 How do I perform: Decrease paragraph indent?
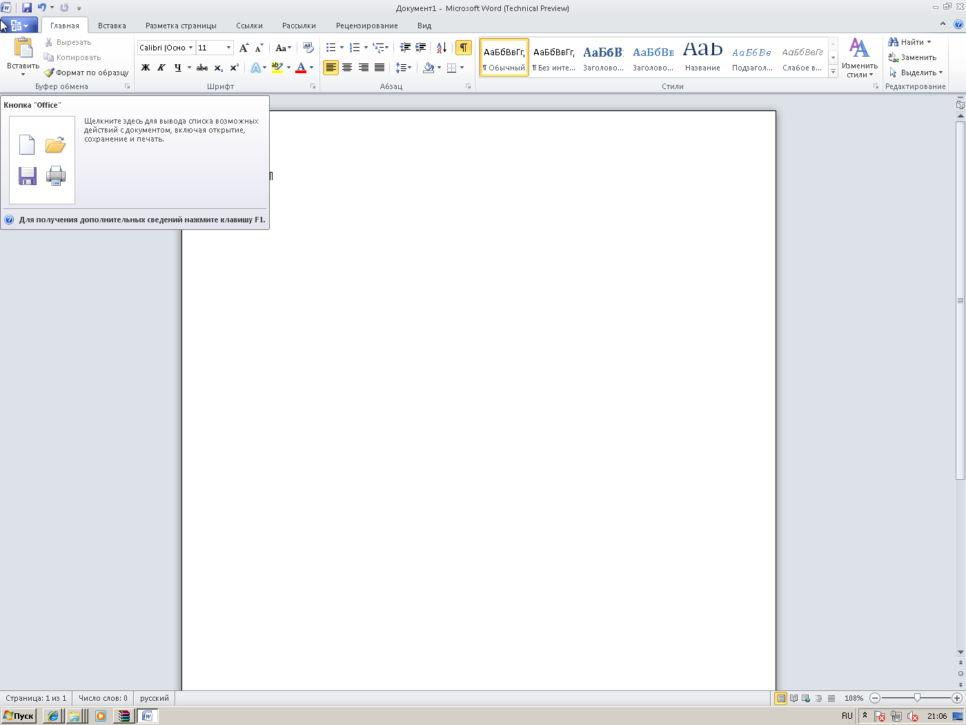click(405, 48)
